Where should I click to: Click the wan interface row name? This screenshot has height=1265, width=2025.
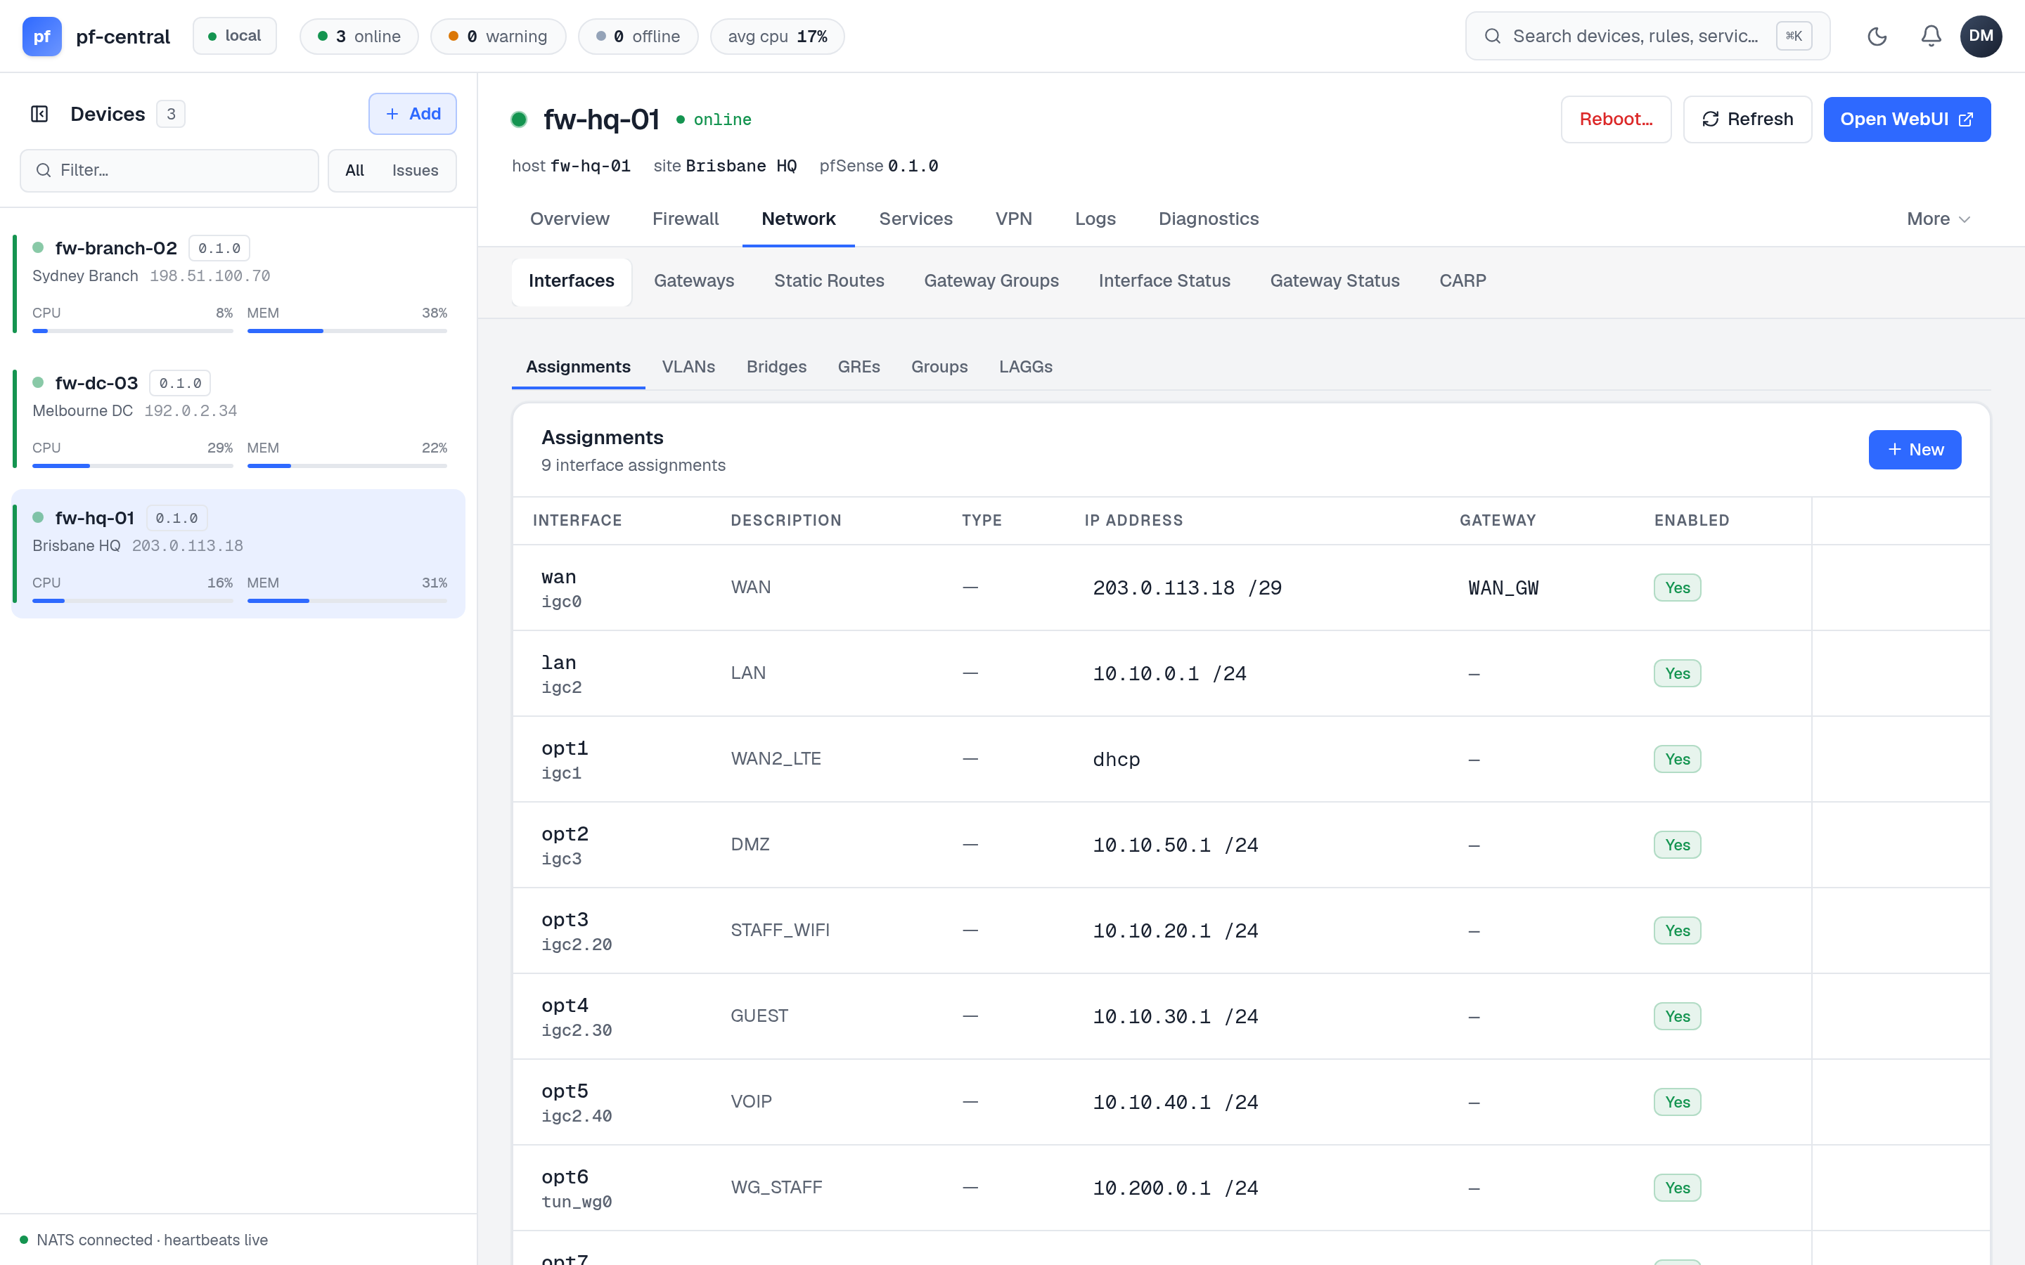pyautogui.click(x=559, y=577)
